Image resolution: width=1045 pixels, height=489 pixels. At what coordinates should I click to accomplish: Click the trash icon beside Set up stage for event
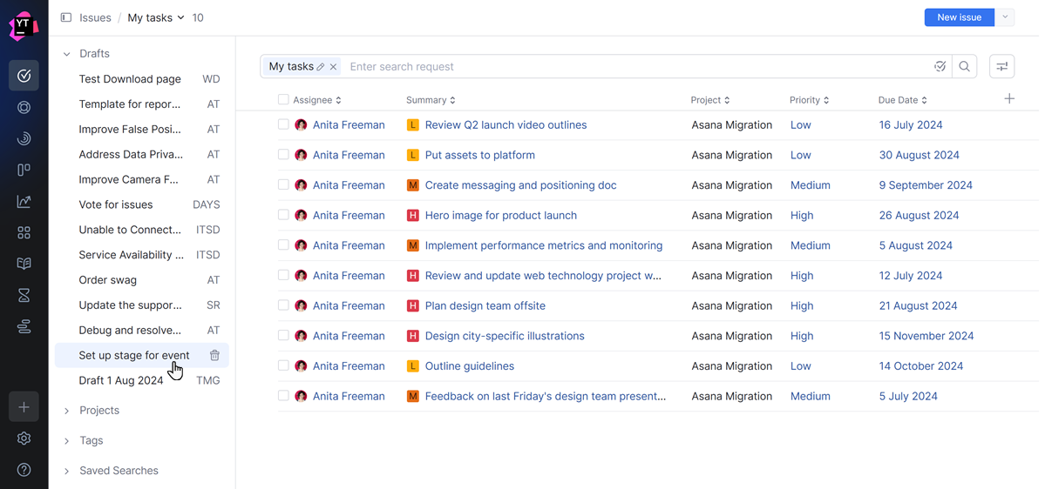pyautogui.click(x=214, y=355)
